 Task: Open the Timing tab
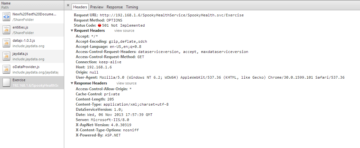tap(132, 7)
